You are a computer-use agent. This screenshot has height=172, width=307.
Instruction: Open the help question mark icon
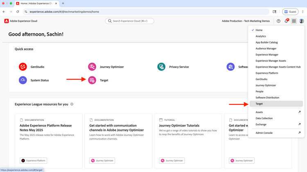[x=278, y=21]
